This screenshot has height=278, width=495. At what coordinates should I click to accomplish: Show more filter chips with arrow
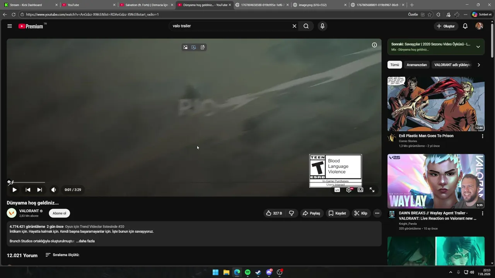479,65
